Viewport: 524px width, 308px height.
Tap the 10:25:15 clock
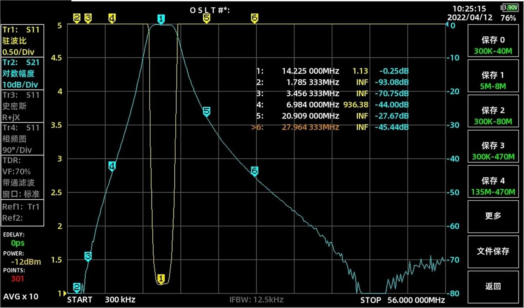(469, 8)
